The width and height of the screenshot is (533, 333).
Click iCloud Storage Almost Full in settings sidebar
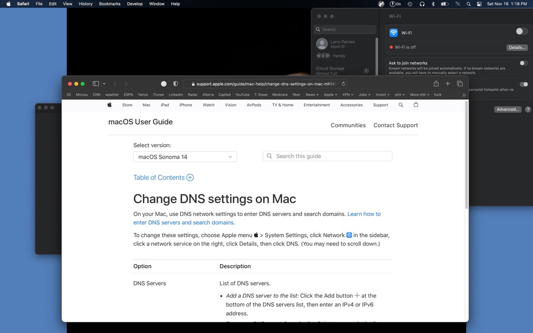[x=343, y=71]
